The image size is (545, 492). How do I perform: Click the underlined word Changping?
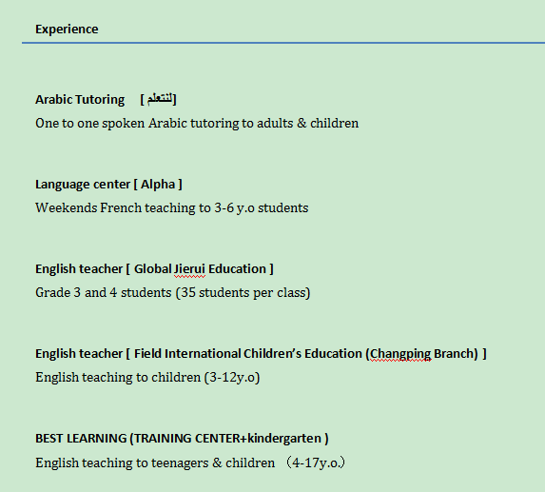(400, 354)
